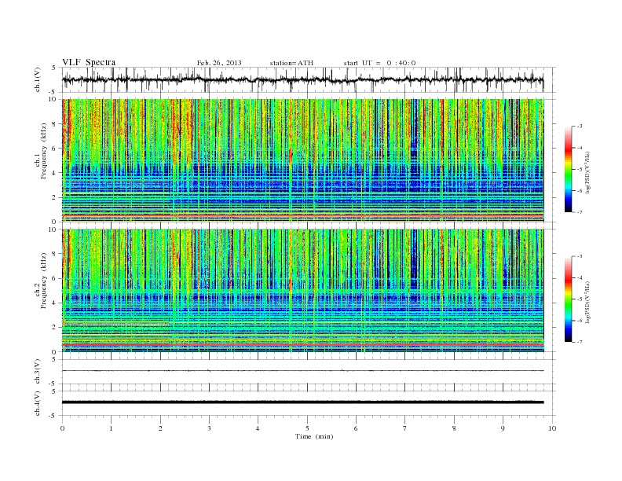
Task: Click the "8" tick on ch.1 frequency axis
Action: click(x=55, y=124)
